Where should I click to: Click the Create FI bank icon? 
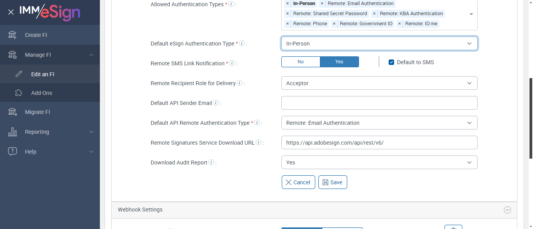coord(12,35)
